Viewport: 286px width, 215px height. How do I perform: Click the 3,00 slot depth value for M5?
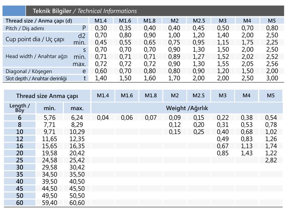tap(272, 78)
